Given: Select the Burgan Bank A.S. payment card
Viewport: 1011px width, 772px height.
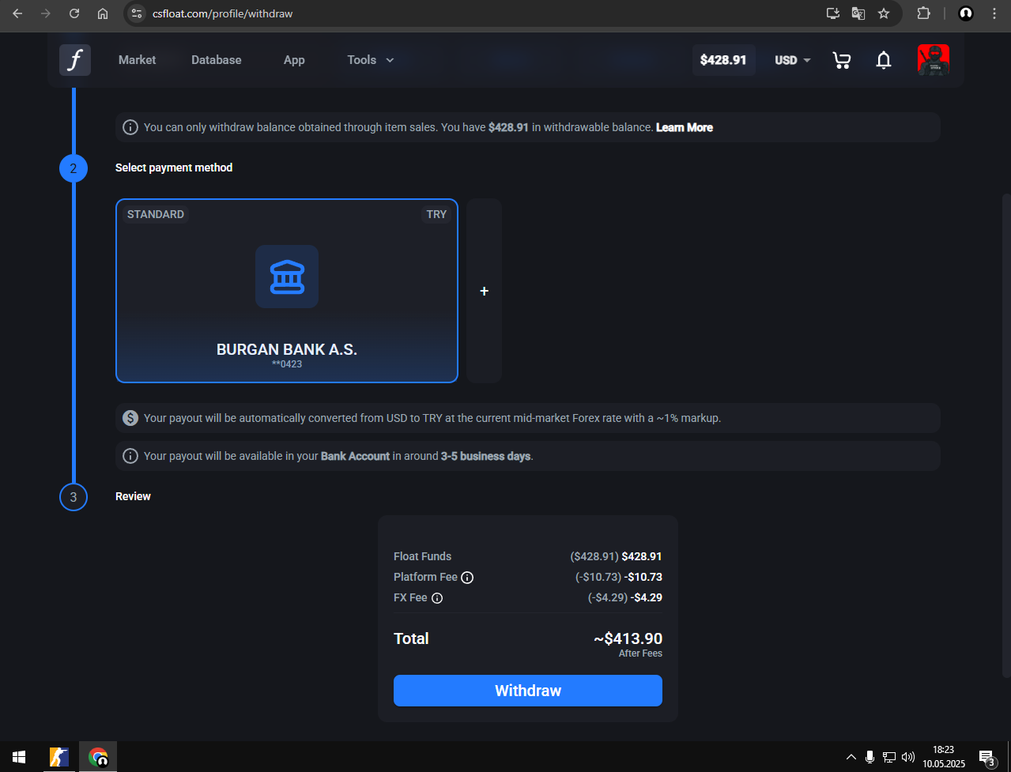Looking at the screenshot, I should point(287,291).
